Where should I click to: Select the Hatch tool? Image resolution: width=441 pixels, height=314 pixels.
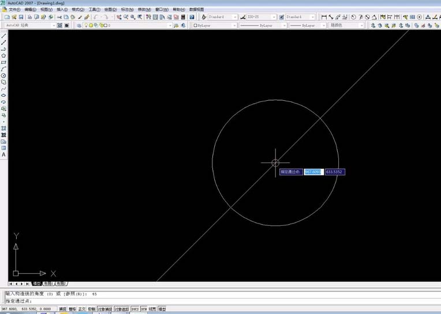tap(4, 128)
